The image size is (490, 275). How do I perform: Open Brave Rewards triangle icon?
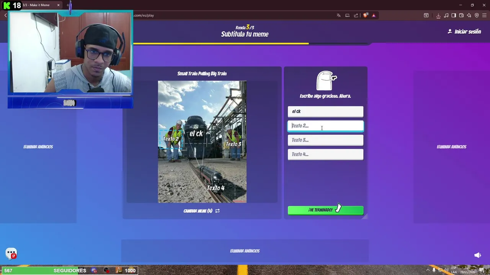pos(374,15)
